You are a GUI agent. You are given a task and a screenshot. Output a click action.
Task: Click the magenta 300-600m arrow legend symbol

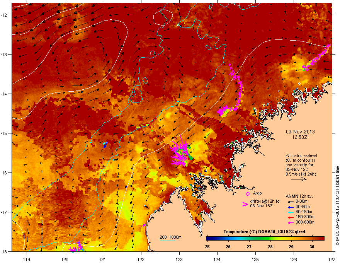click(x=291, y=222)
